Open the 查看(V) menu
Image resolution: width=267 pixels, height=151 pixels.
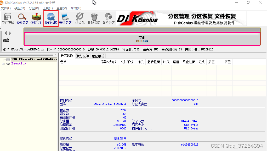pyautogui.click(x=62, y=8)
